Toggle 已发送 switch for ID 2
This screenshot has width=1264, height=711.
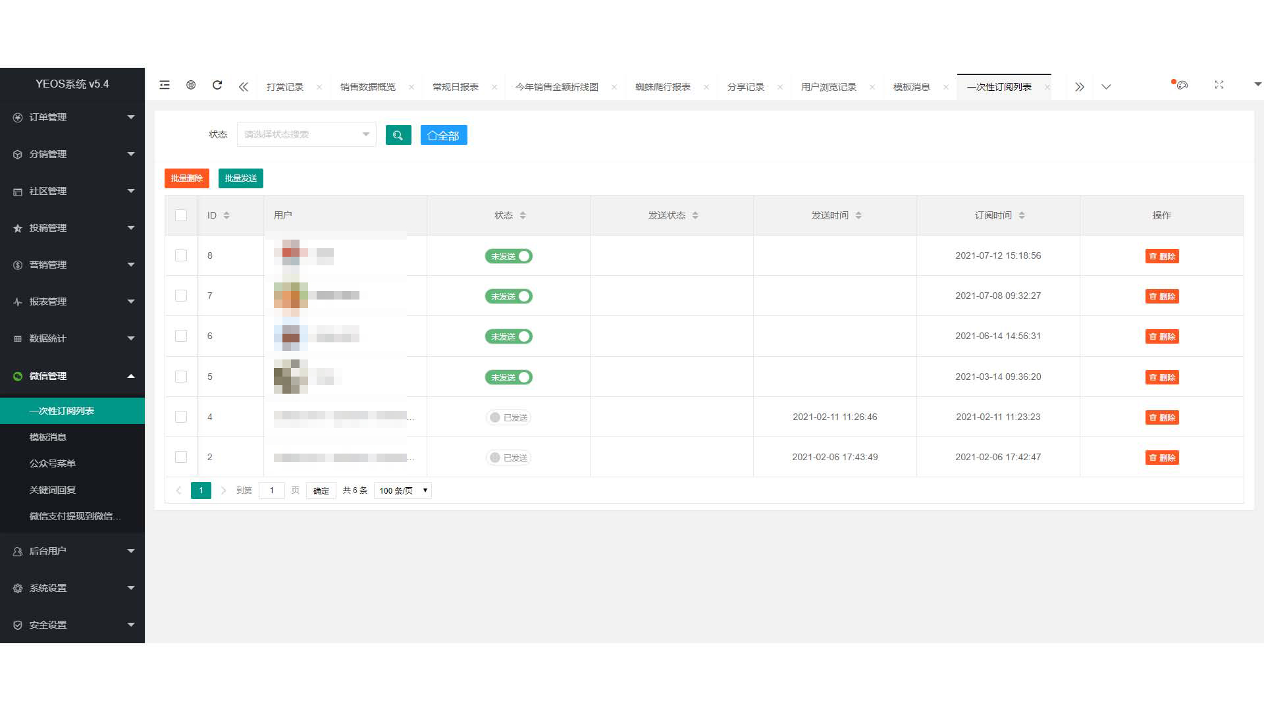[509, 458]
